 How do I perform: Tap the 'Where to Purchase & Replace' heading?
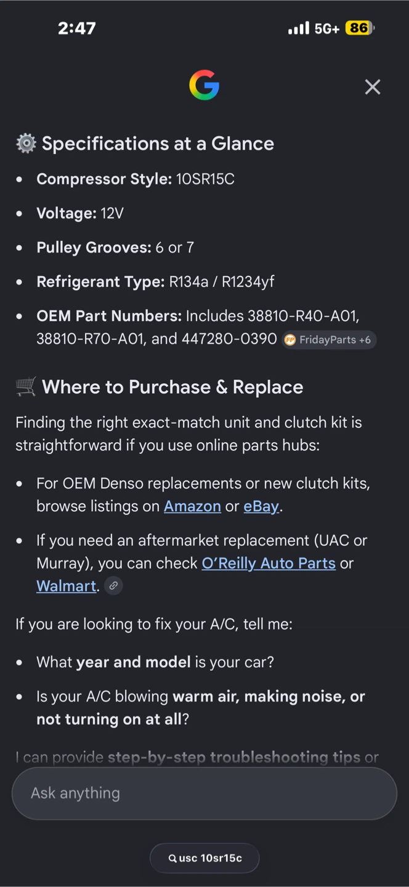tap(172, 387)
